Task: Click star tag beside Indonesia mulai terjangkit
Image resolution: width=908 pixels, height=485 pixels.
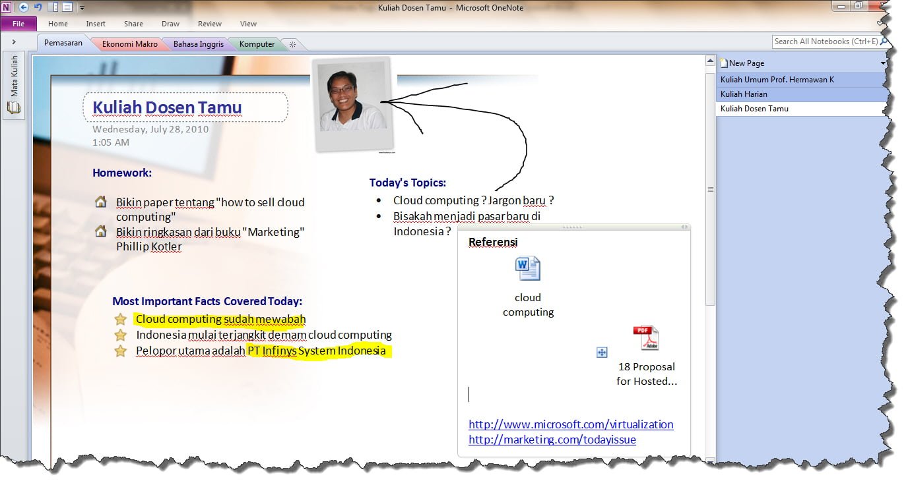Action: coord(120,335)
